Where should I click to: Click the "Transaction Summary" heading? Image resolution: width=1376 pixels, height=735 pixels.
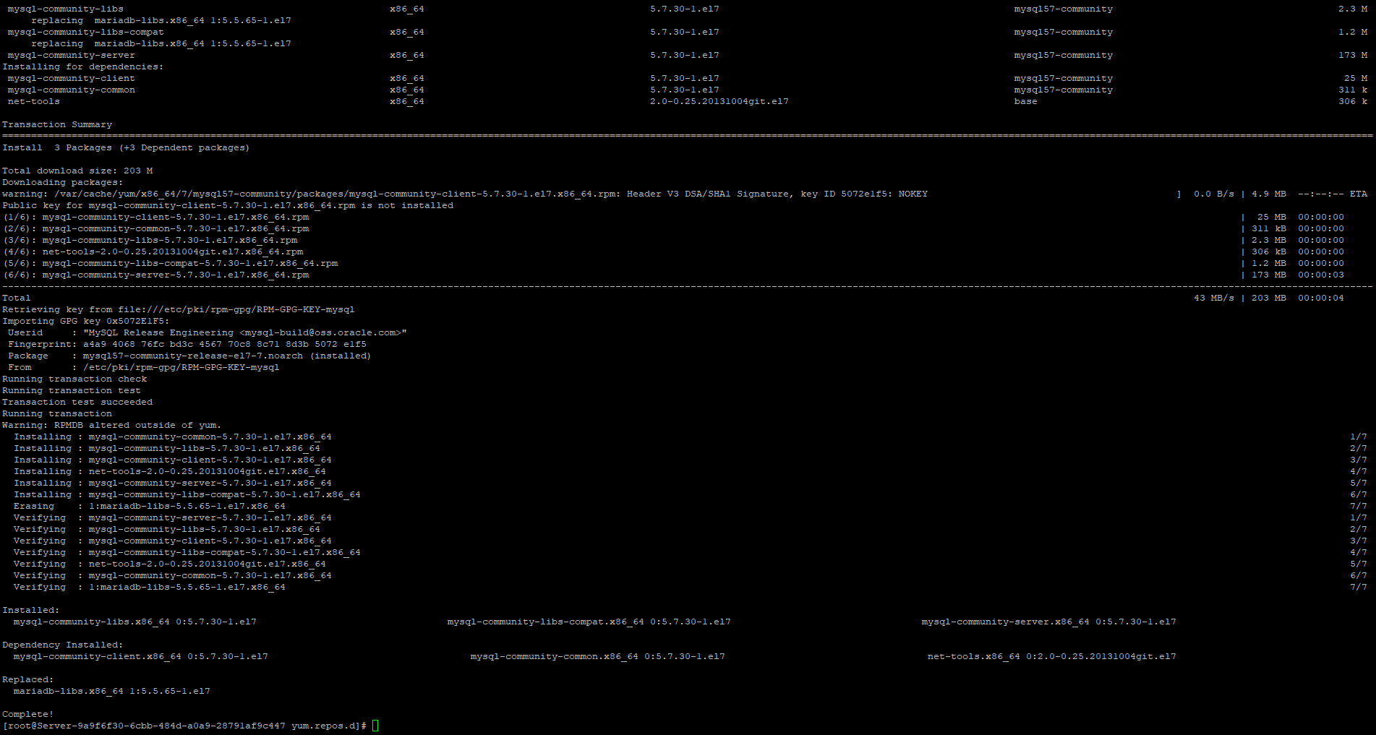[x=57, y=124]
